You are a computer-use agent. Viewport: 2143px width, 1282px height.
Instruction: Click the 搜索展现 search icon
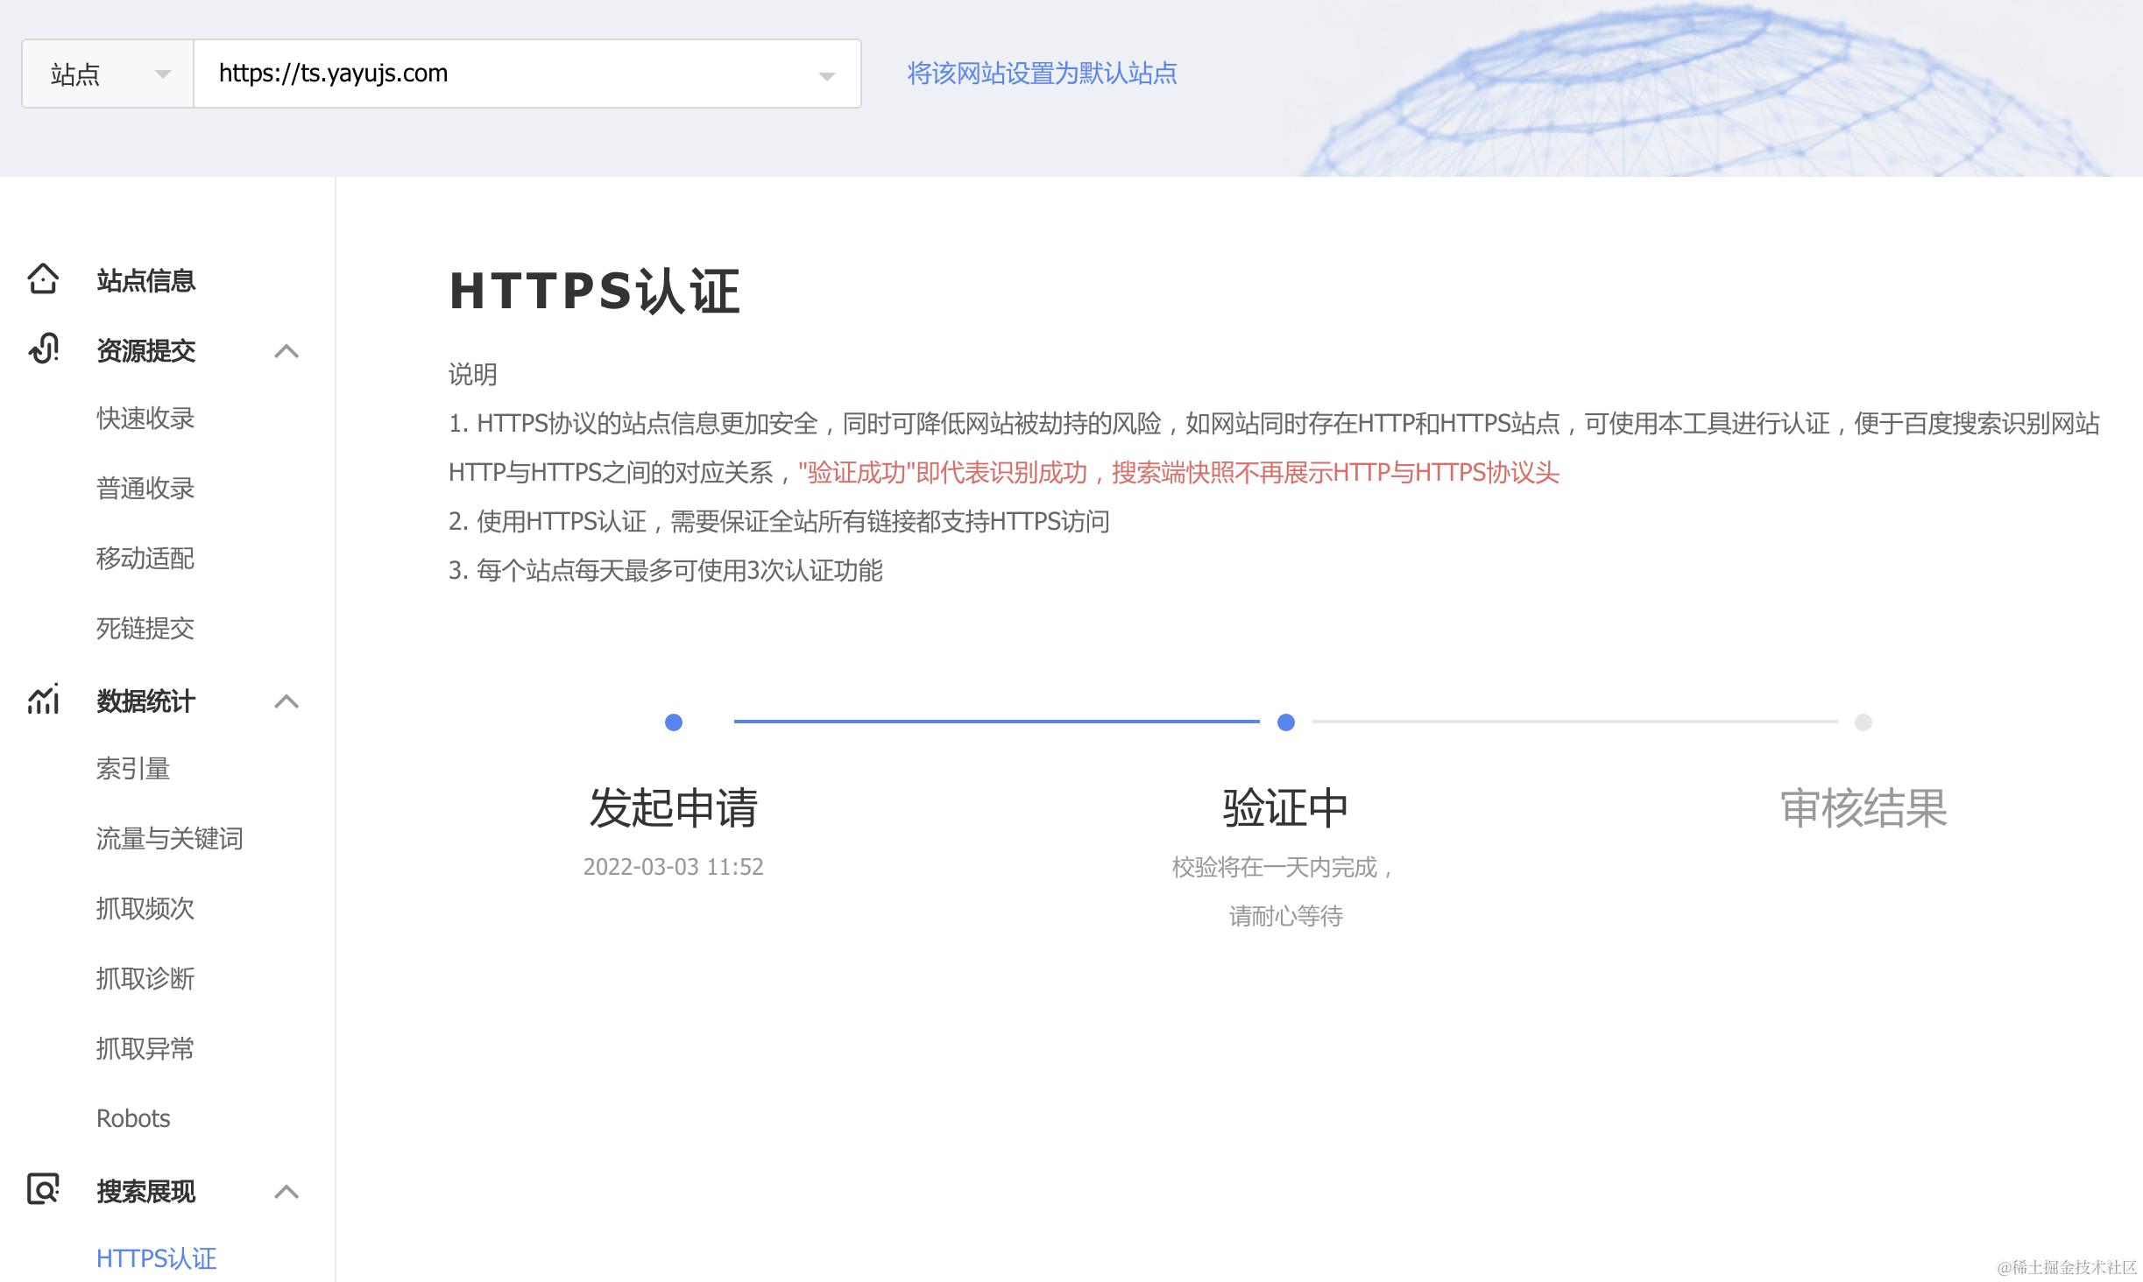click(x=43, y=1189)
